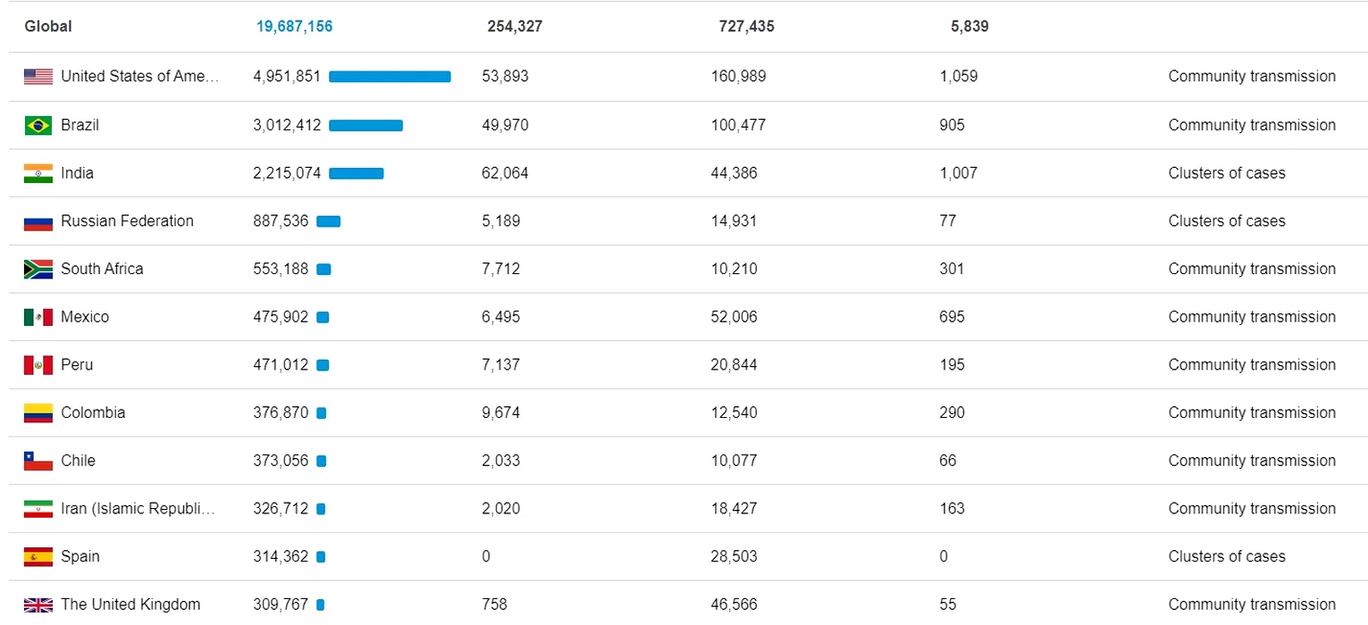Viewport: 1368px width, 625px height.
Task: Click the Spain flag icon
Action: tap(38, 557)
